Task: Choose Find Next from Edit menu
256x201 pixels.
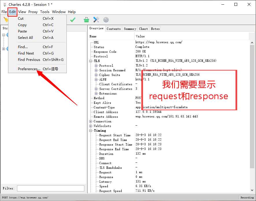Action: (x=37, y=53)
